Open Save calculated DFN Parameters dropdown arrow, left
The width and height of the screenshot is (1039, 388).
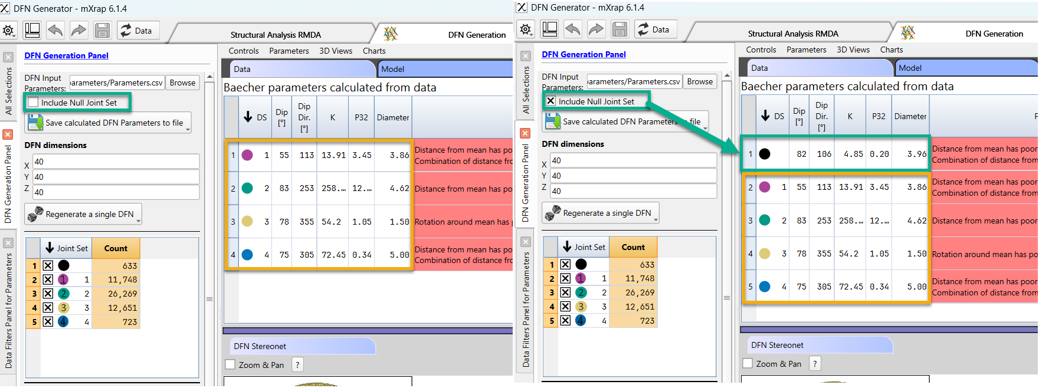coord(188,129)
